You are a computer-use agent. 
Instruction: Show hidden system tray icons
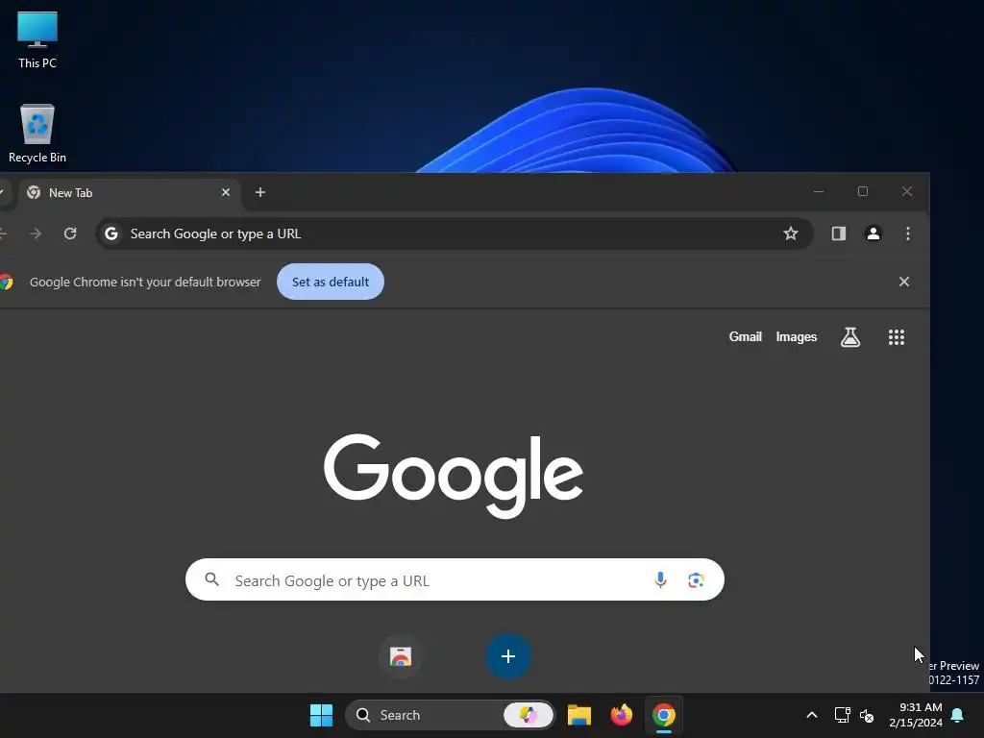tap(811, 715)
